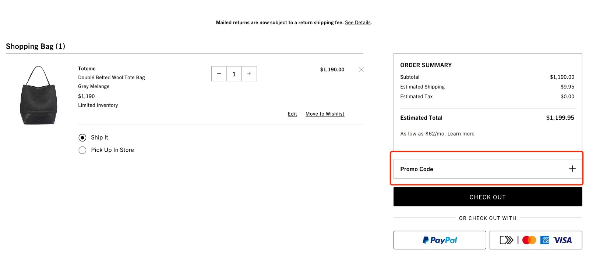Remove the Toteme bag with the X icon

pyautogui.click(x=361, y=69)
